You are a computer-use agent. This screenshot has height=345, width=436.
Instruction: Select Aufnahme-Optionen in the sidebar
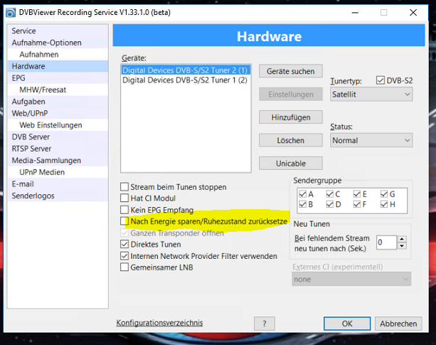[58, 43]
